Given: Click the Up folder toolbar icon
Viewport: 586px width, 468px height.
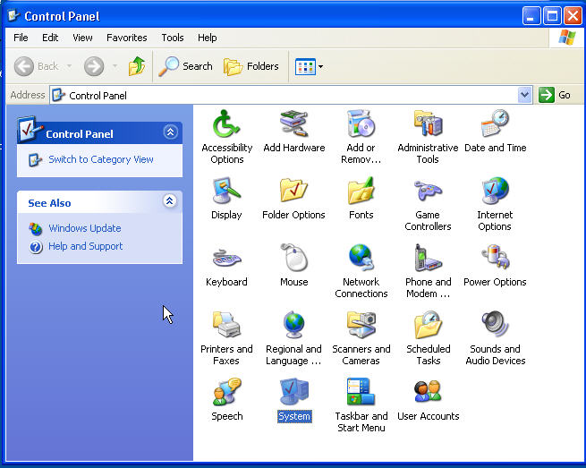Looking at the screenshot, I should (137, 66).
